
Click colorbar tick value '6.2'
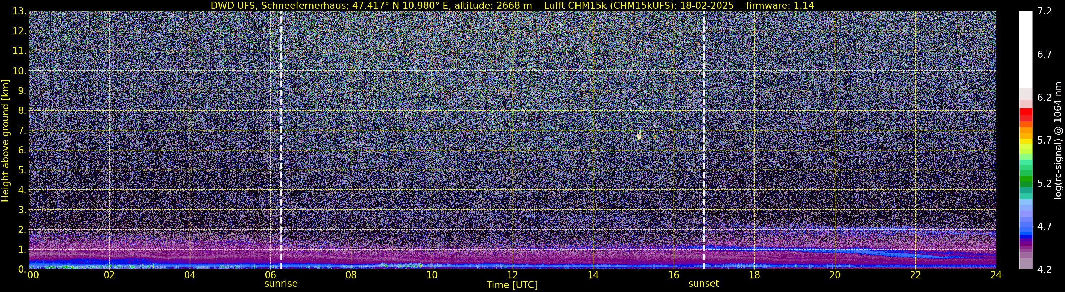tap(1044, 98)
